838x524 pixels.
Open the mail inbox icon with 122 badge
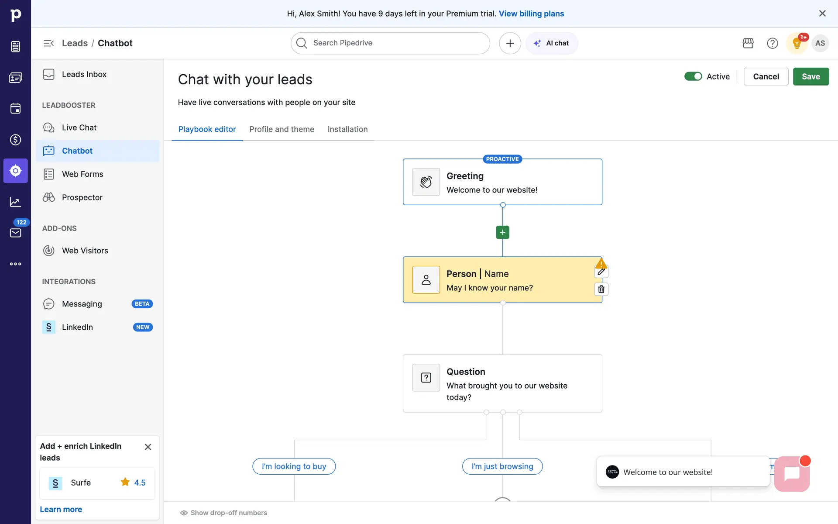15,233
